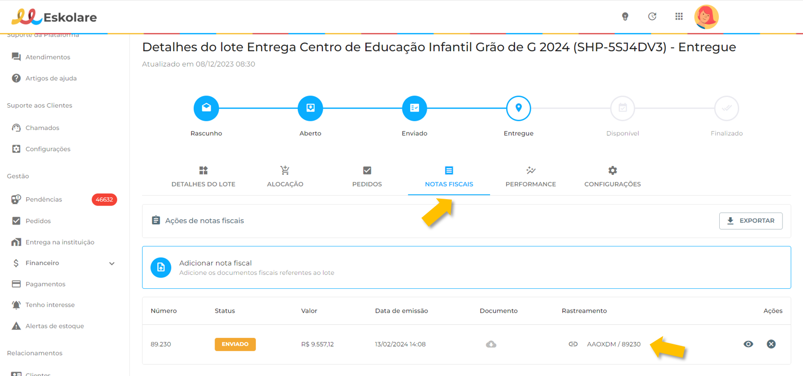Select the Entregue location step circle

click(x=519, y=108)
